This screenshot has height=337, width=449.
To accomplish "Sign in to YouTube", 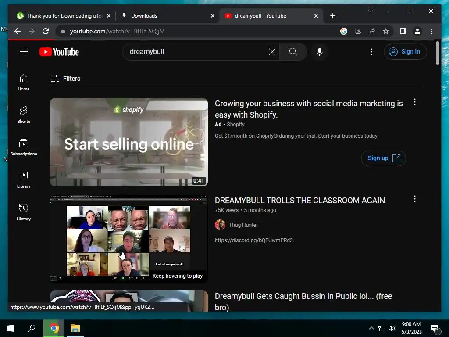I will [x=405, y=52].
